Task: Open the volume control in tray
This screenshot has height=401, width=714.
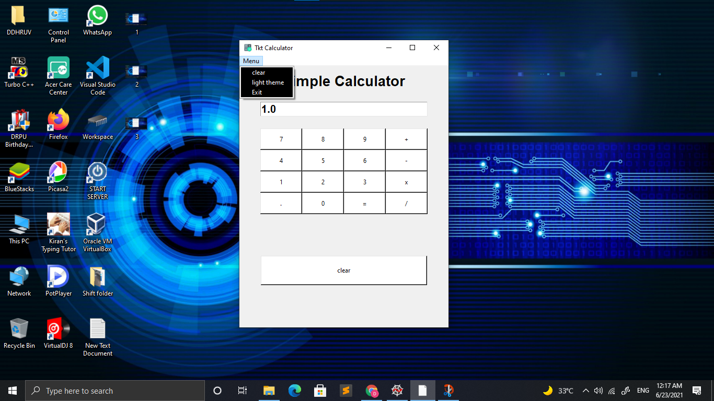Action: pyautogui.click(x=598, y=391)
